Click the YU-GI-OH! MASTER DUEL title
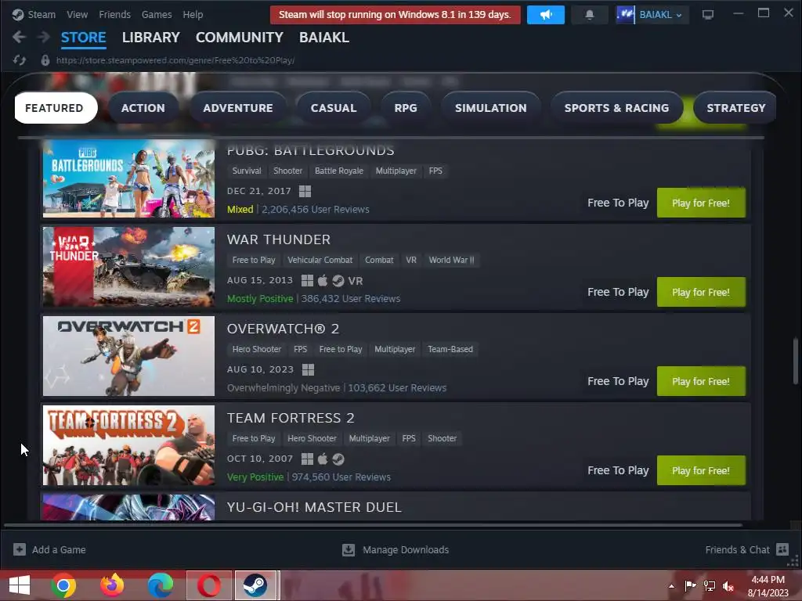This screenshot has height=601, width=802. pyautogui.click(x=314, y=507)
